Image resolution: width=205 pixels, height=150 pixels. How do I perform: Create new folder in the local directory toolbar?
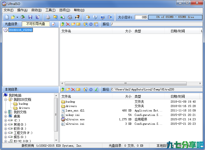point(68,90)
